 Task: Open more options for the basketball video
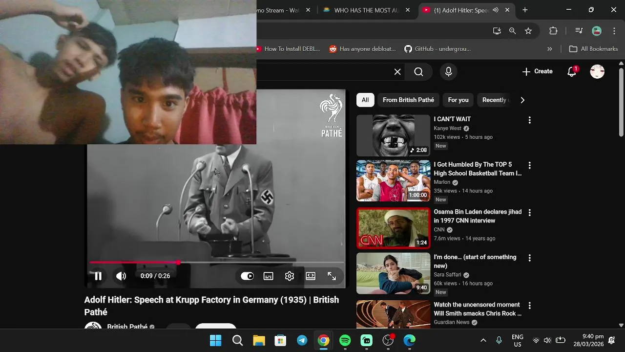click(529, 166)
